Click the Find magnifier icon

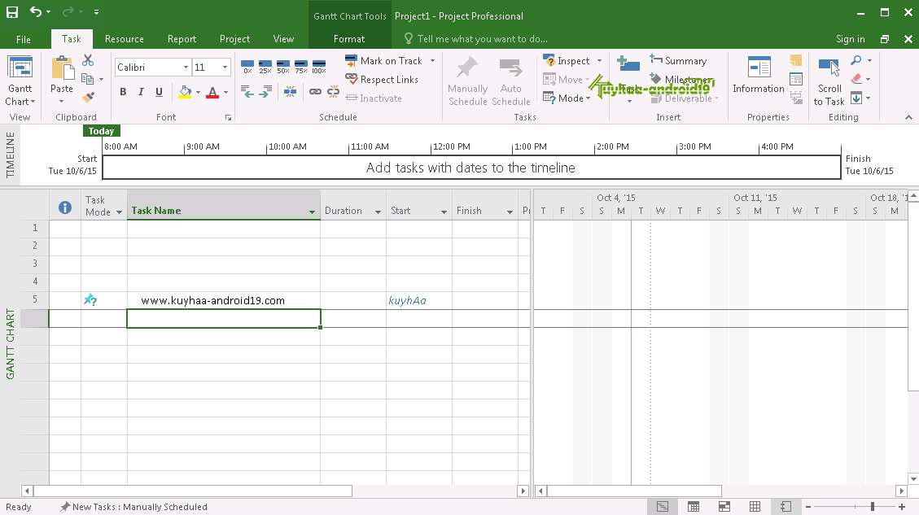pyautogui.click(x=856, y=59)
